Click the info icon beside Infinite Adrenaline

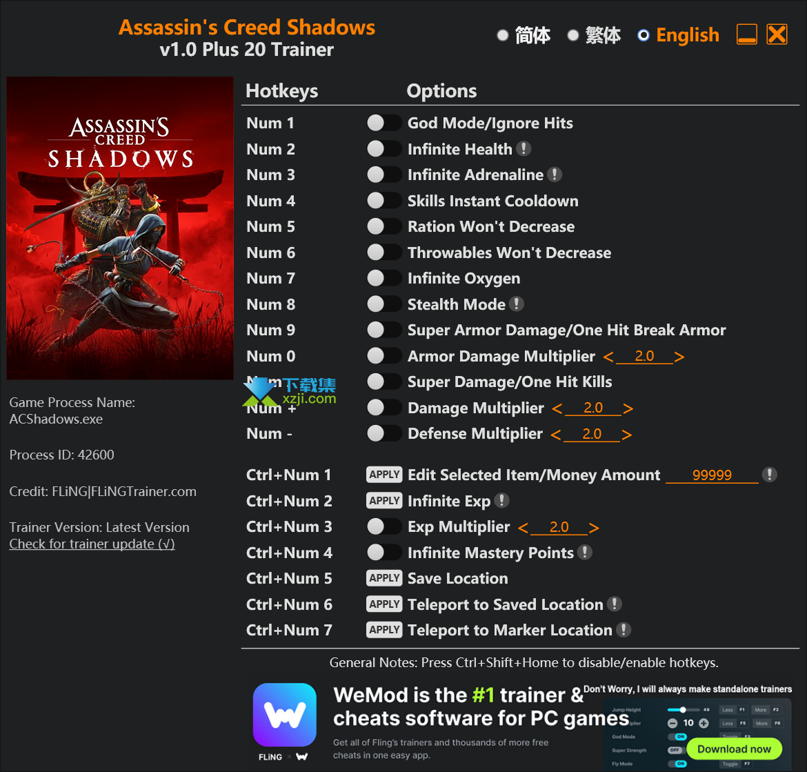(555, 175)
